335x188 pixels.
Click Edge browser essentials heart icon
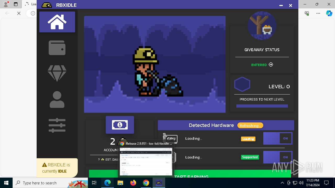[x=307, y=13]
